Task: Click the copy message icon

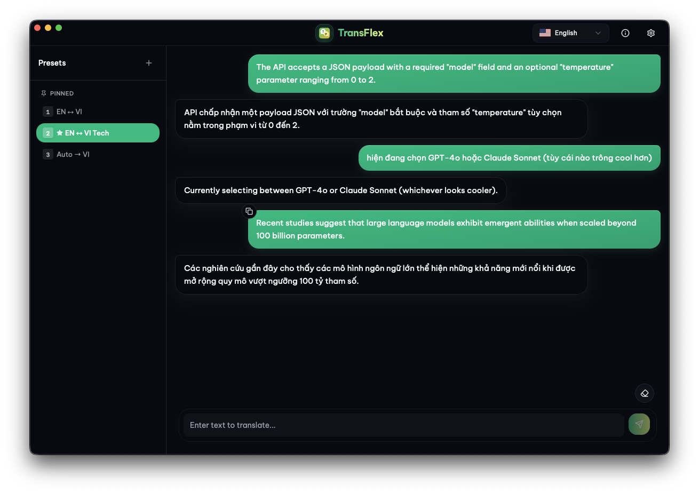Action: [249, 212]
